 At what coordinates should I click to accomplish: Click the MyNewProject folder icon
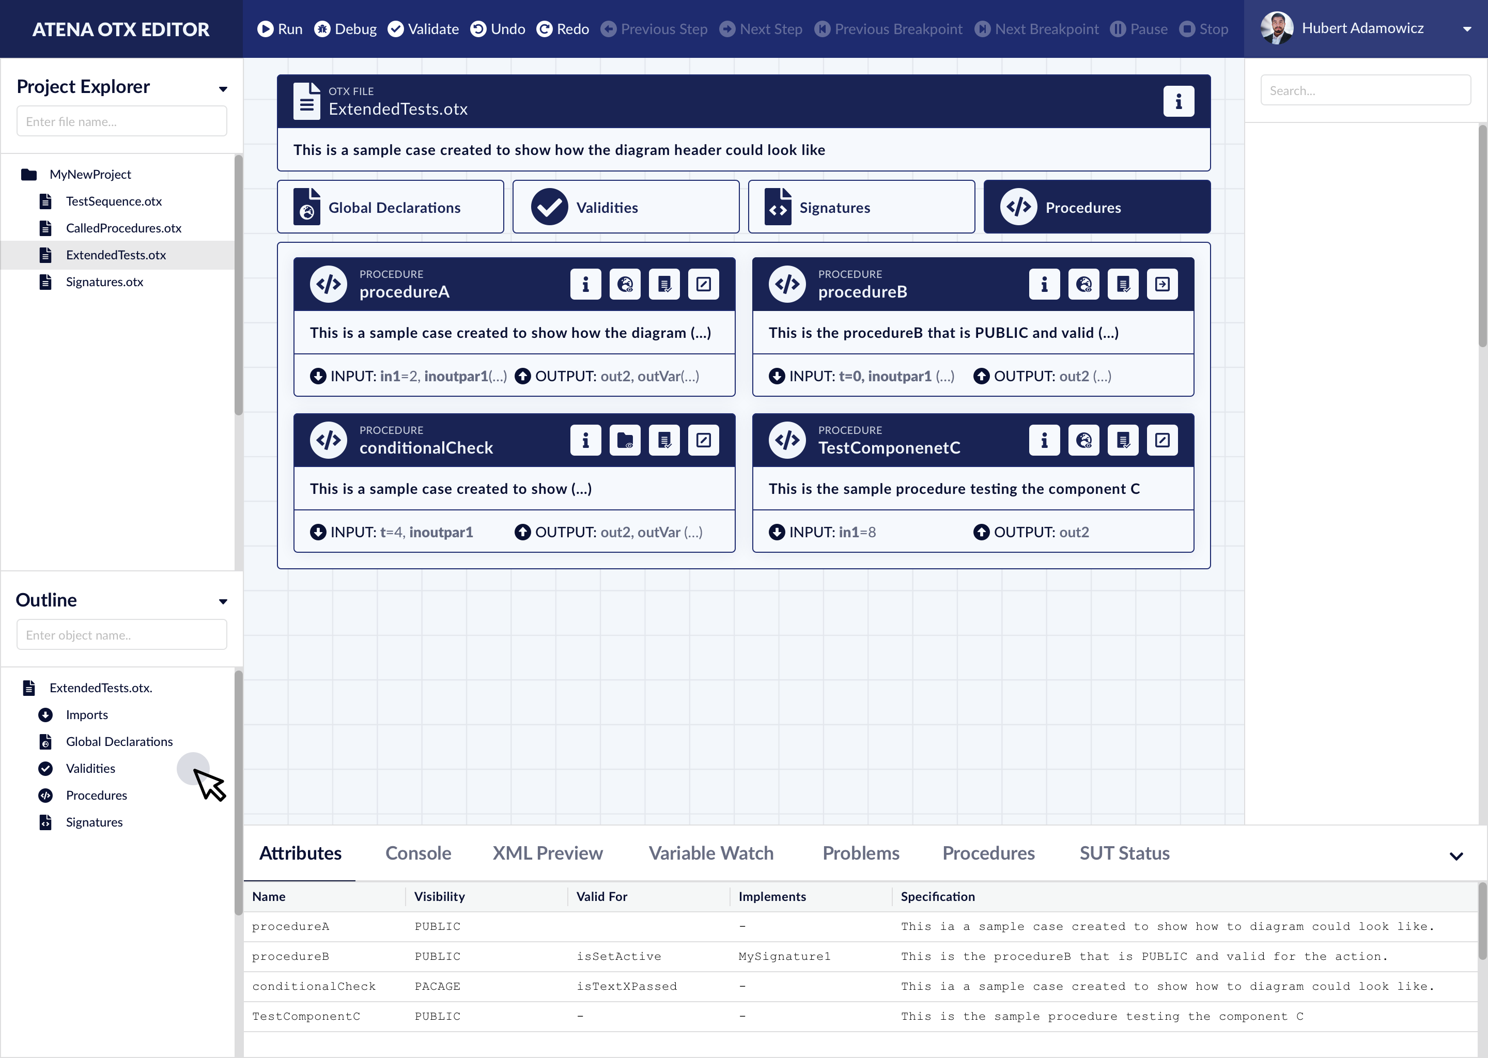click(28, 174)
